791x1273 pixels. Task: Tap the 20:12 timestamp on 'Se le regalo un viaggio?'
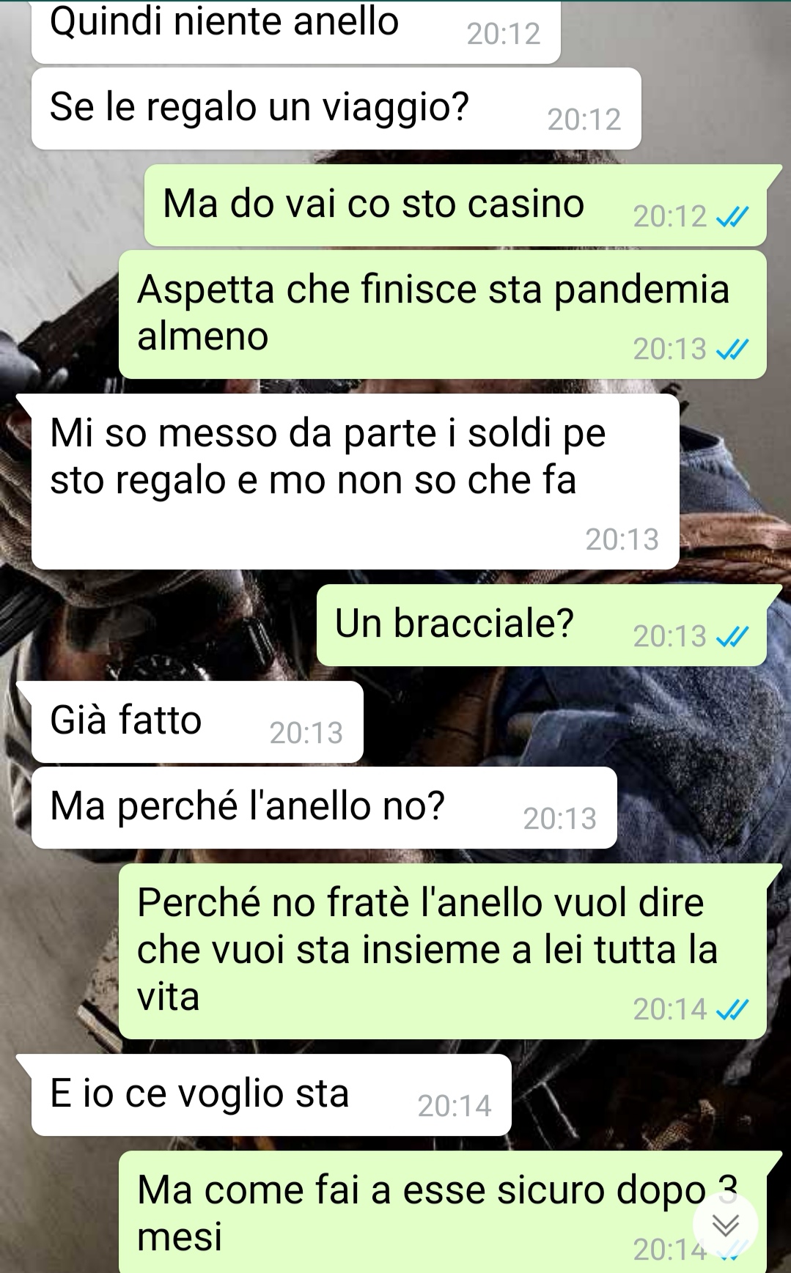click(584, 119)
